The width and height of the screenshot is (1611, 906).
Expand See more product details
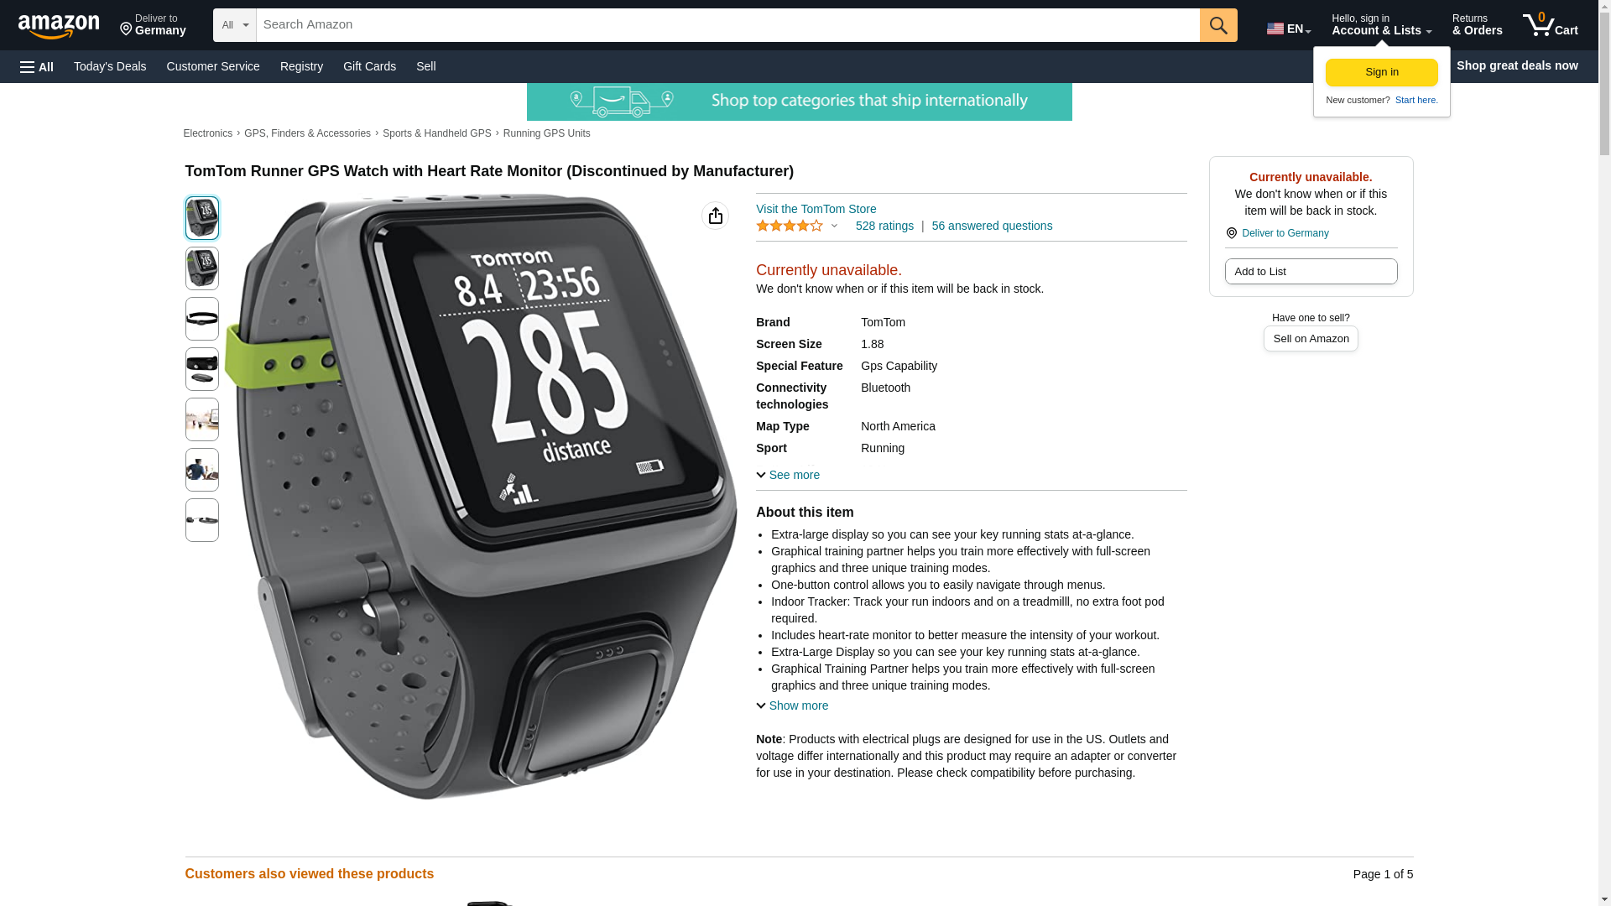(788, 475)
